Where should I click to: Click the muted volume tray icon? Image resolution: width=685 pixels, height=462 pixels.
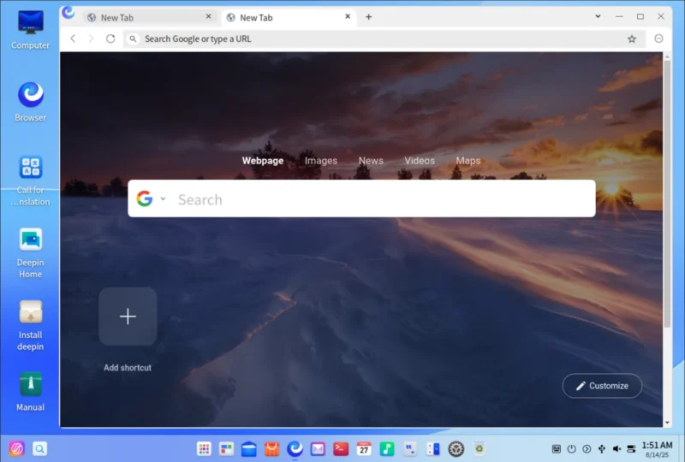coord(616,448)
